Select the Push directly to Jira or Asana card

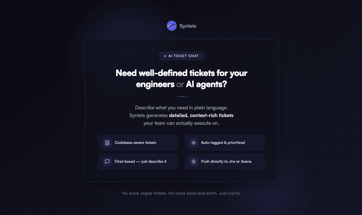pos(225,161)
